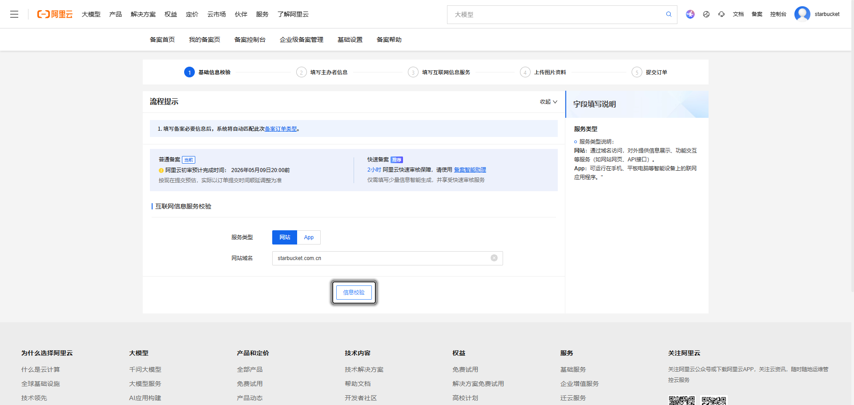Screen dimensions: 854x405
Task: Open the 控制台 link
Action: click(778, 14)
